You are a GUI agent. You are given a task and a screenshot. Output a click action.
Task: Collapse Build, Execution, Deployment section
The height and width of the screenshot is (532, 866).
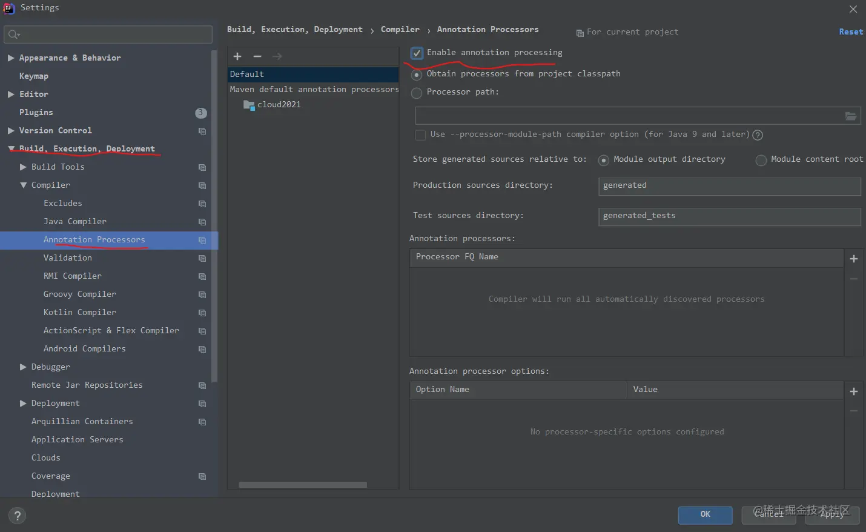(11, 148)
